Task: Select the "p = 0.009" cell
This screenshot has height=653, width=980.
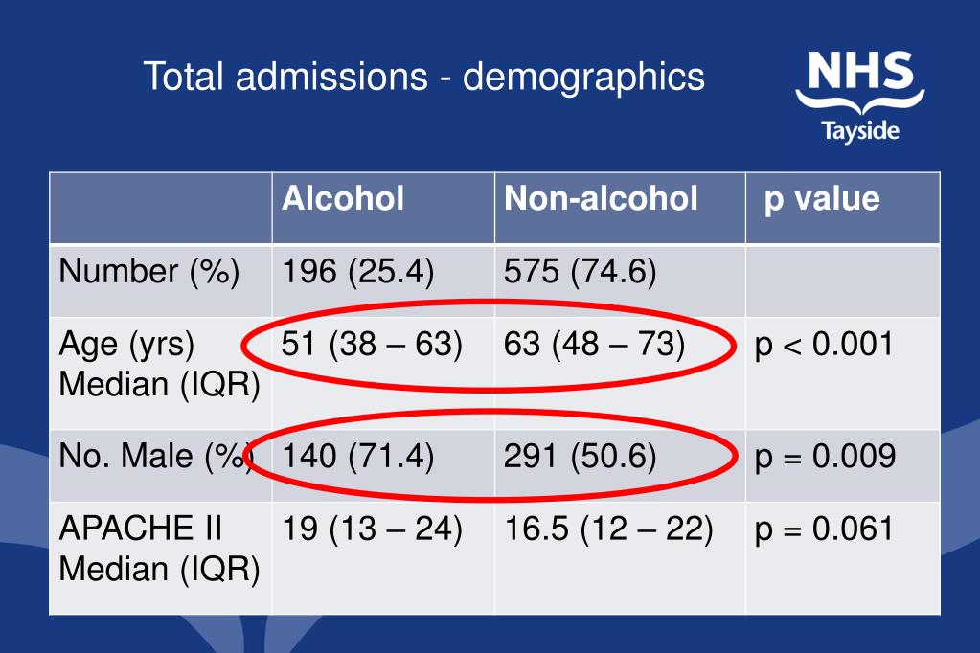Action: 826,456
